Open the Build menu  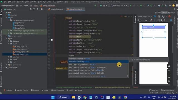(39, 2)
